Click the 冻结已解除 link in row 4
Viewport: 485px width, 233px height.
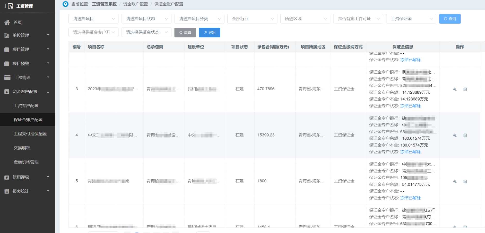pyautogui.click(x=410, y=152)
